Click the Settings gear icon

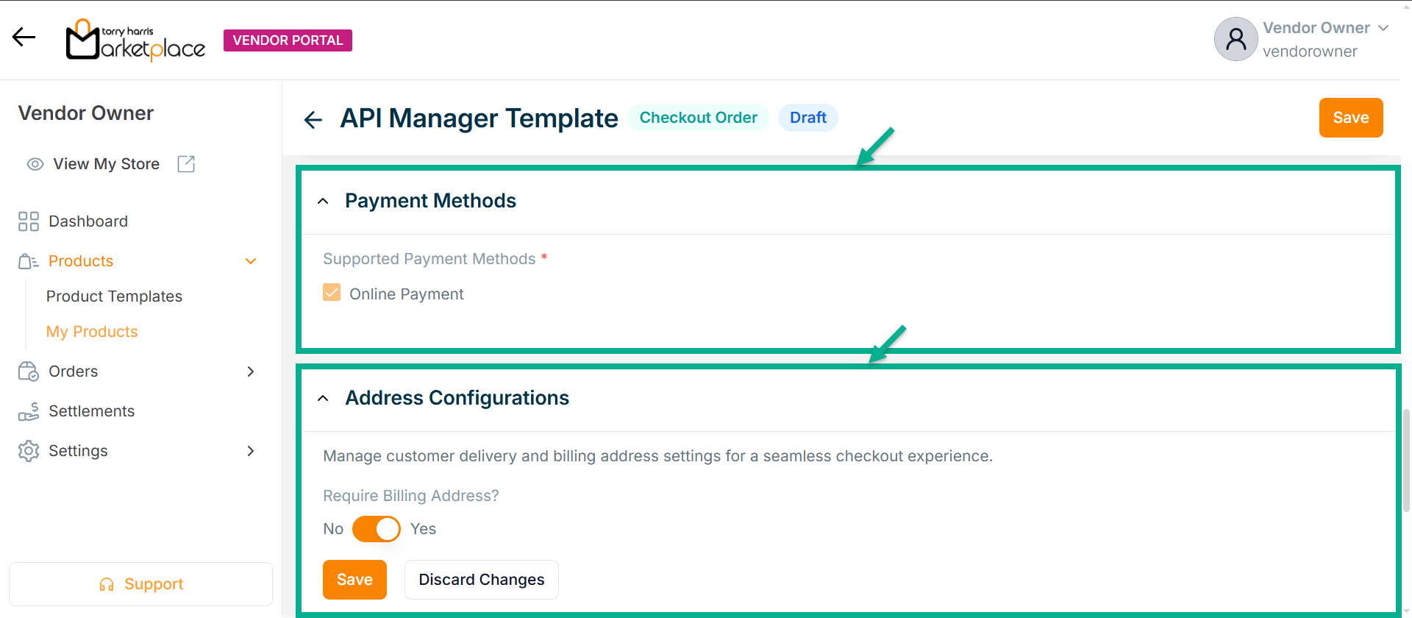click(x=29, y=451)
